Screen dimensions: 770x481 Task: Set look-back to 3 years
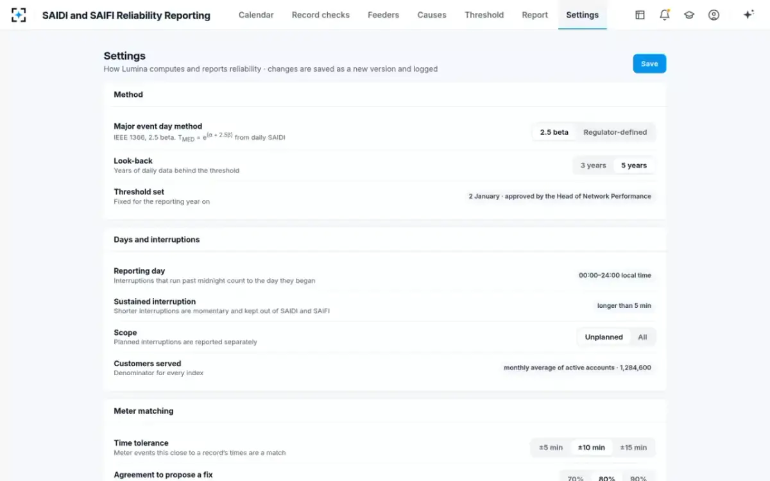coord(593,165)
